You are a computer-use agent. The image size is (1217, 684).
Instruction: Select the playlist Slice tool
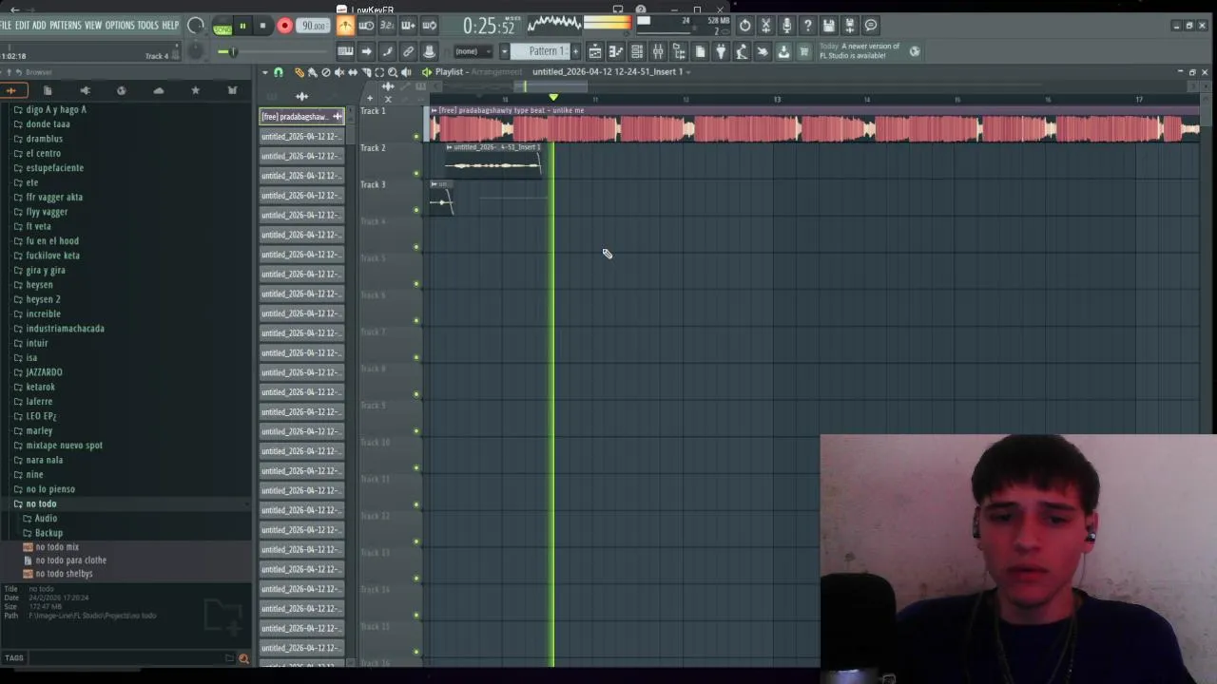(x=366, y=72)
